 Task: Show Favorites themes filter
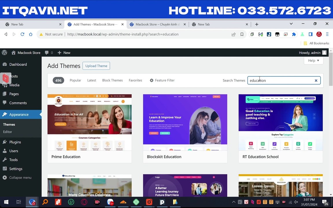pyautogui.click(x=135, y=80)
